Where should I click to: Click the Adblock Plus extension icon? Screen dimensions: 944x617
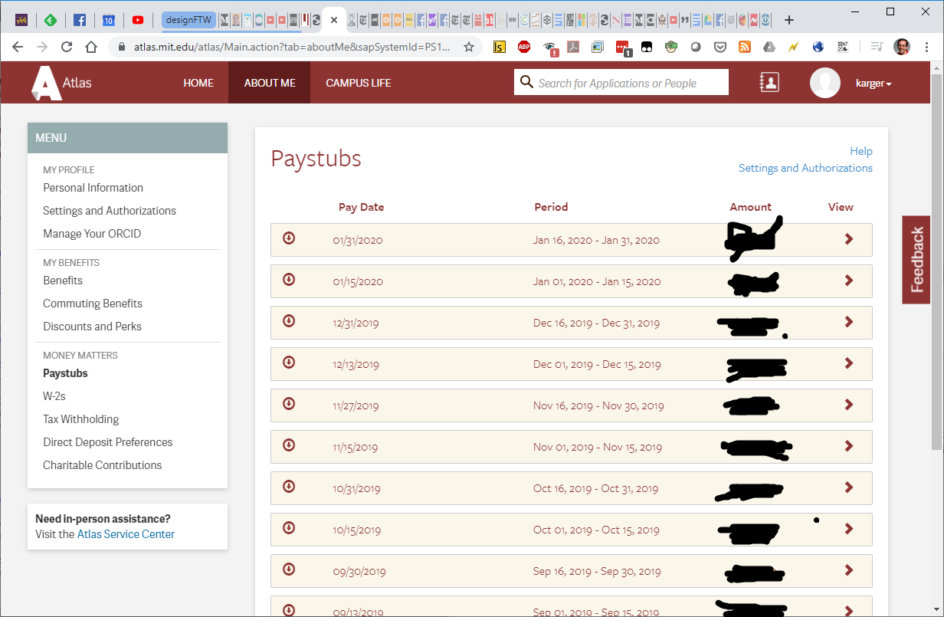click(x=524, y=47)
